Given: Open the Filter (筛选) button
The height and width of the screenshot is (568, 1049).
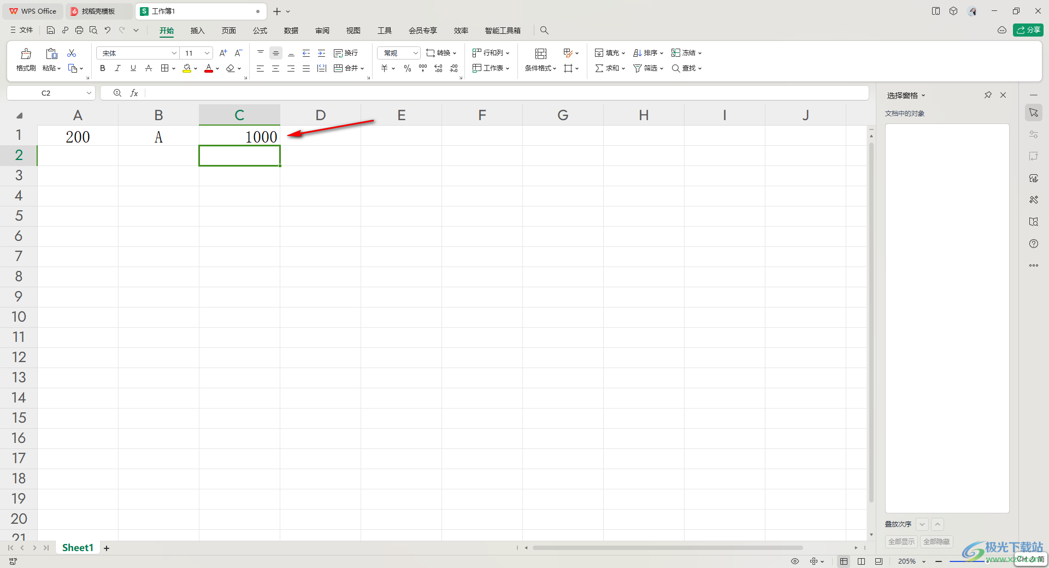Looking at the screenshot, I should pos(648,68).
